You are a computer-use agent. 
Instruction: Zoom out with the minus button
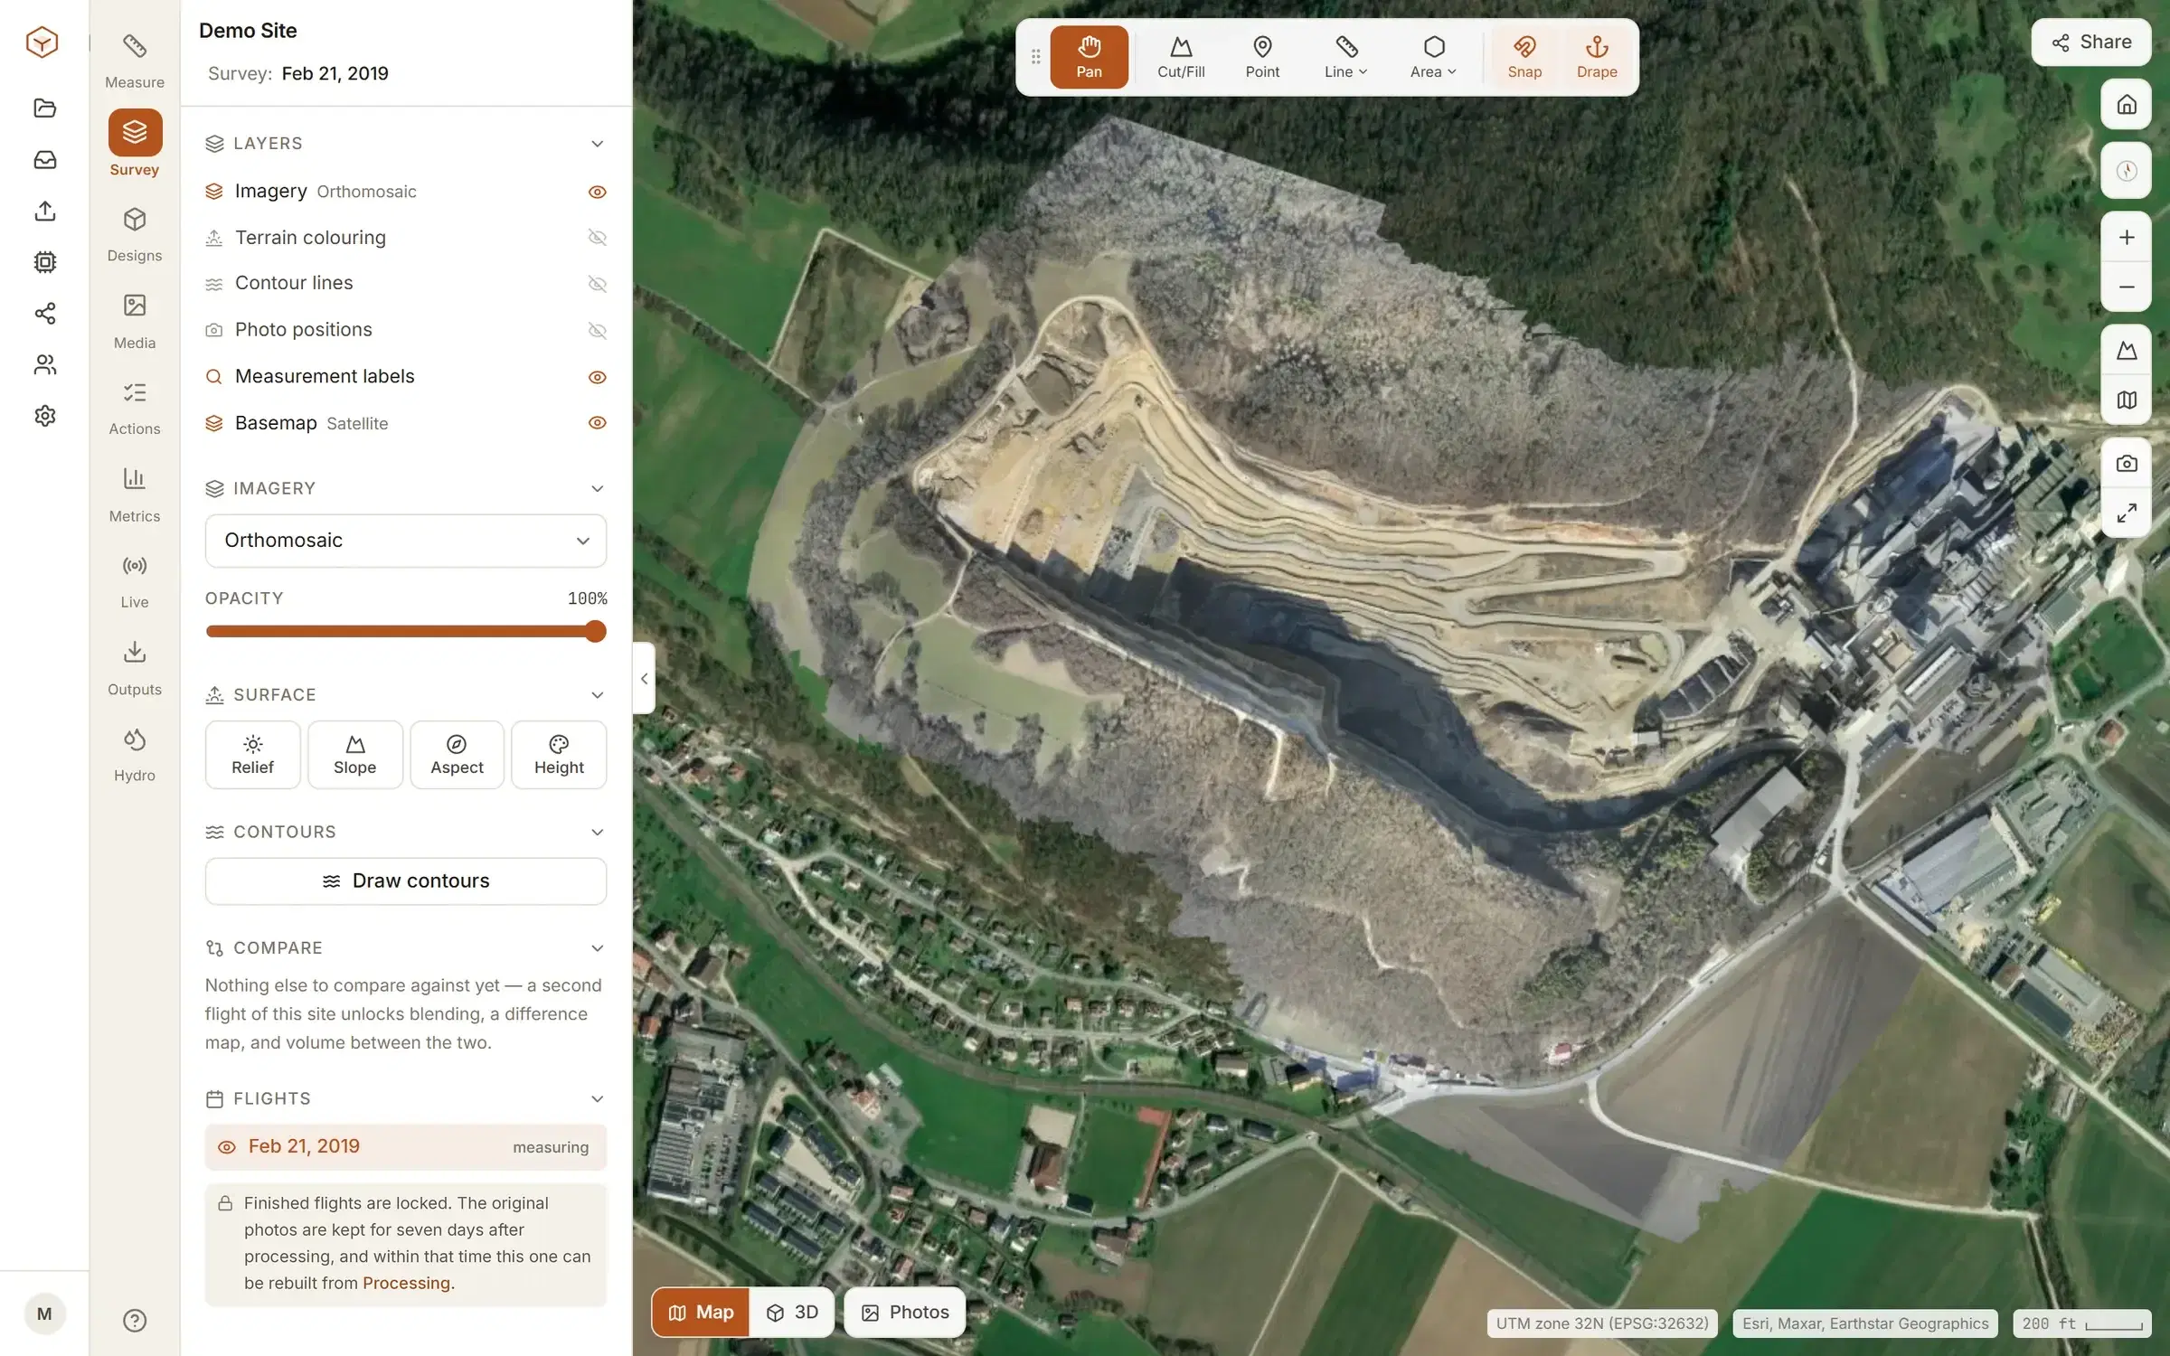point(2126,287)
